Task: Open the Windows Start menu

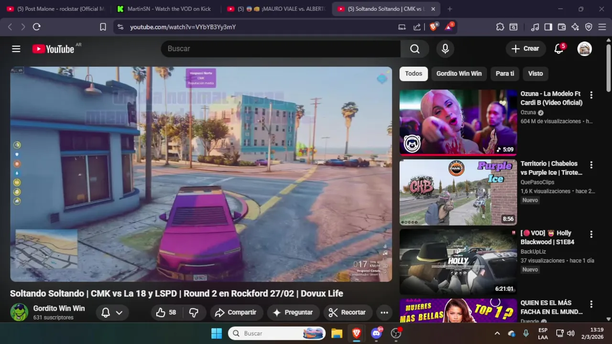Action: [217, 333]
